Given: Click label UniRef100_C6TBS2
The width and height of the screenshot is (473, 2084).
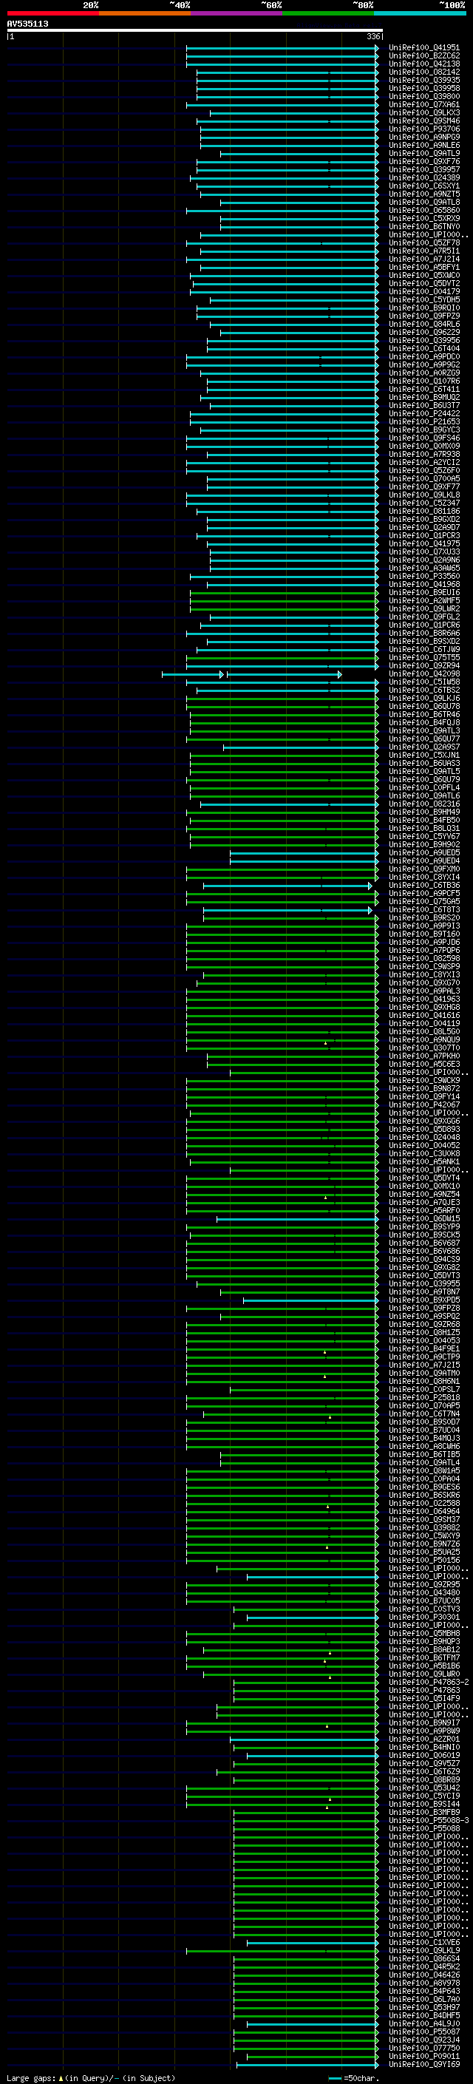Looking at the screenshot, I should pyautogui.click(x=423, y=690).
